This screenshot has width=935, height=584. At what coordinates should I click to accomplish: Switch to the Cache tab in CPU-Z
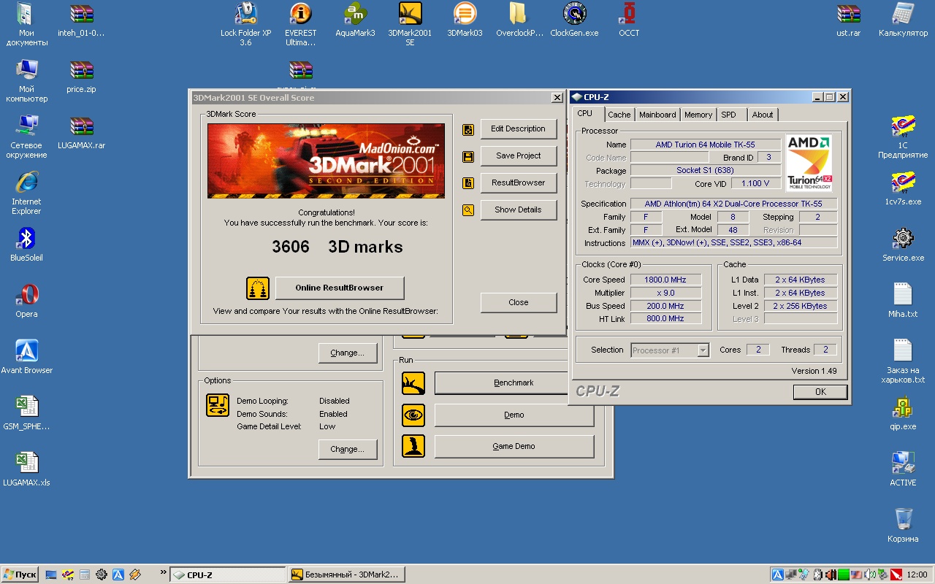tap(619, 115)
